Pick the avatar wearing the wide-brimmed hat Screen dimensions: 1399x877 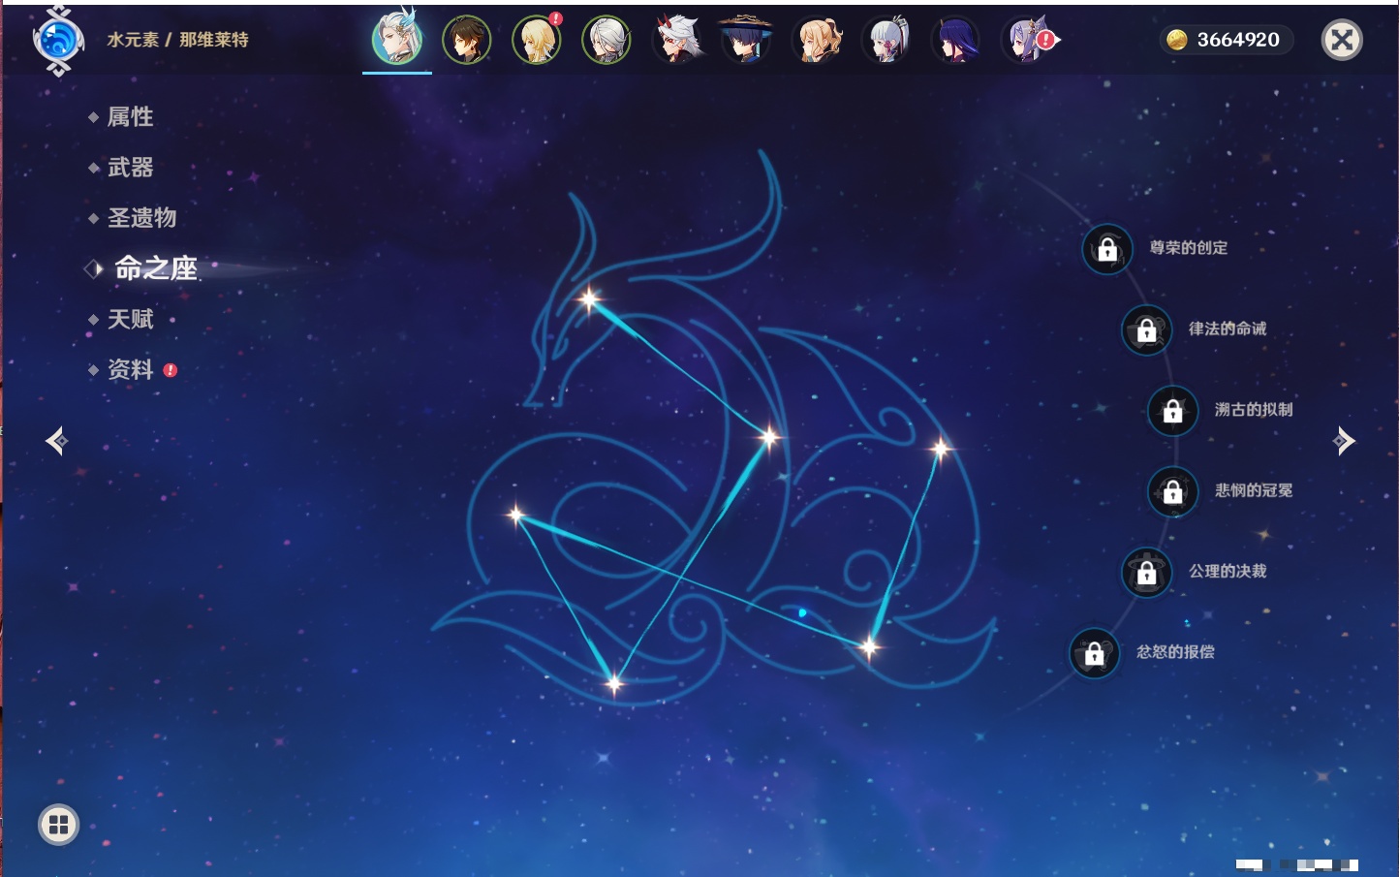coord(746,40)
